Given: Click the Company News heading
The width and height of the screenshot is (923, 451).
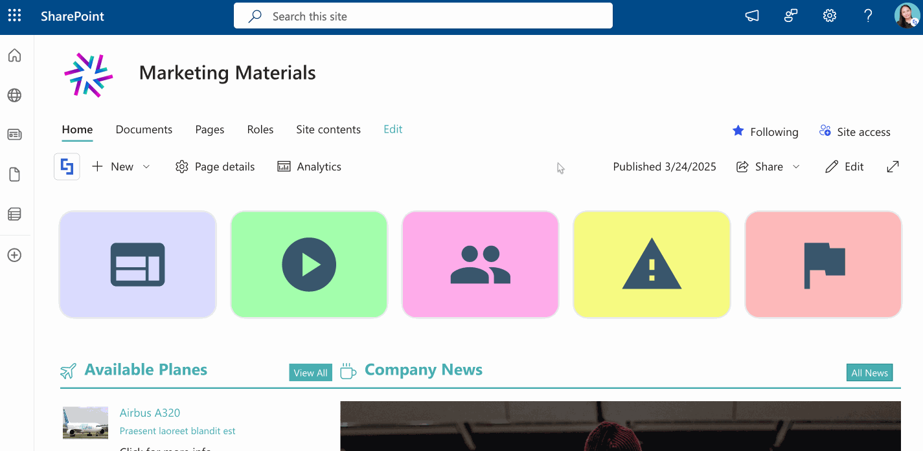Looking at the screenshot, I should [x=424, y=369].
